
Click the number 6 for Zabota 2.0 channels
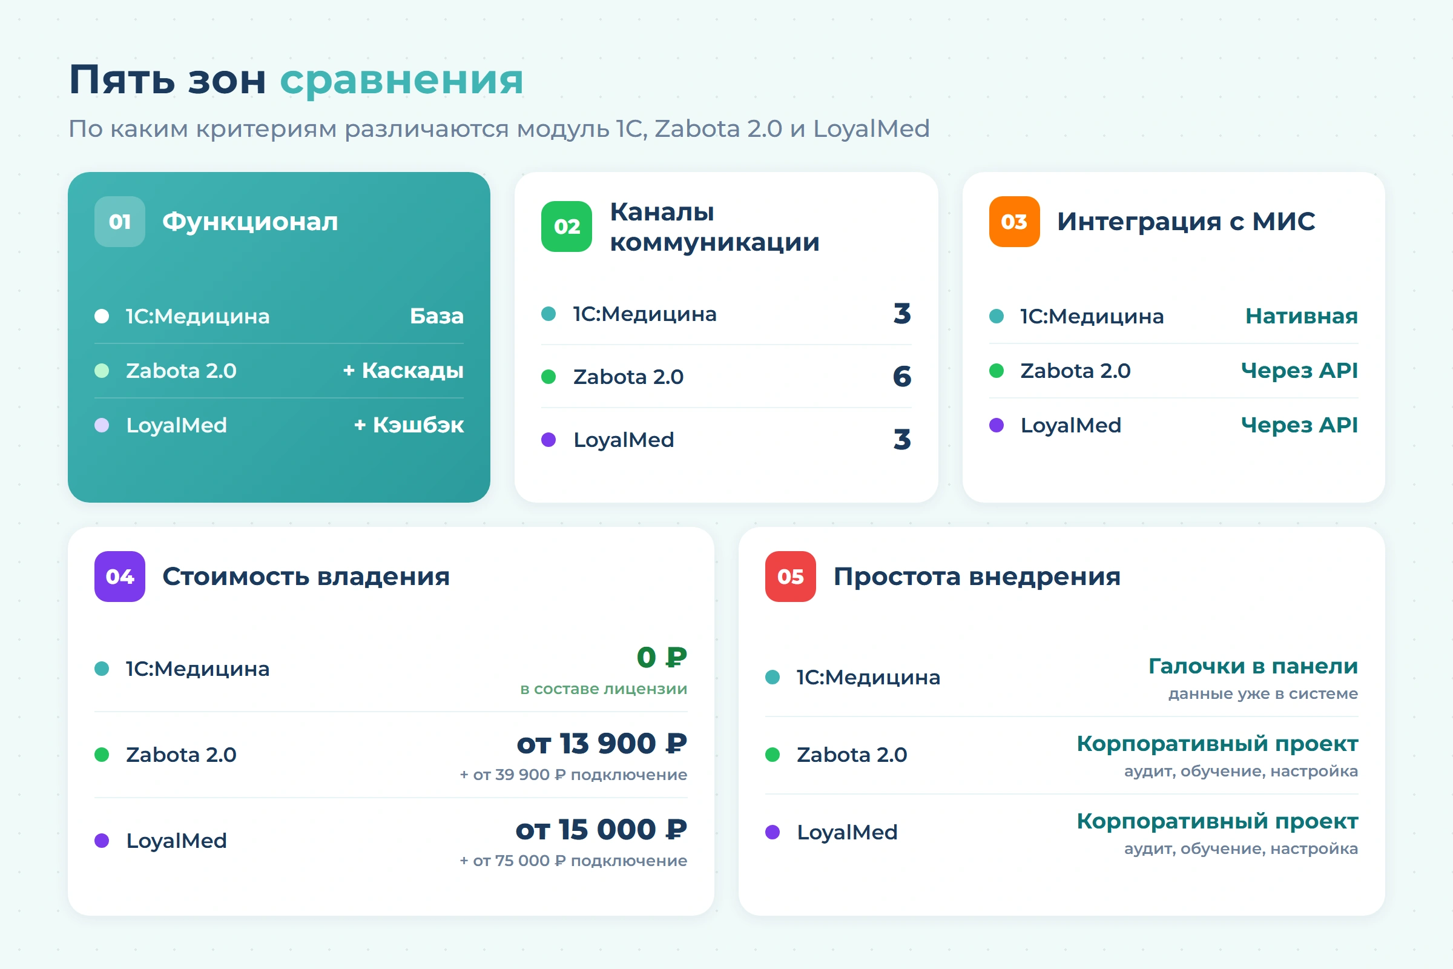coord(902,376)
